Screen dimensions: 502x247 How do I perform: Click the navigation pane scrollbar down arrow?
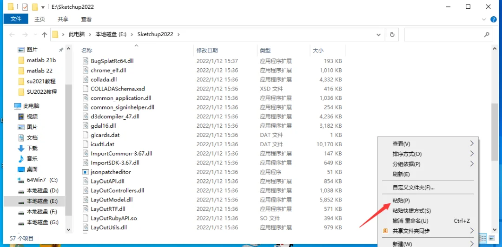(68, 229)
